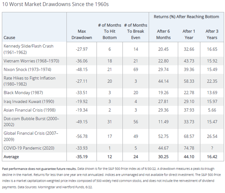Click the average 16.42 three-year return
225x193 pixels.
click(x=212, y=157)
